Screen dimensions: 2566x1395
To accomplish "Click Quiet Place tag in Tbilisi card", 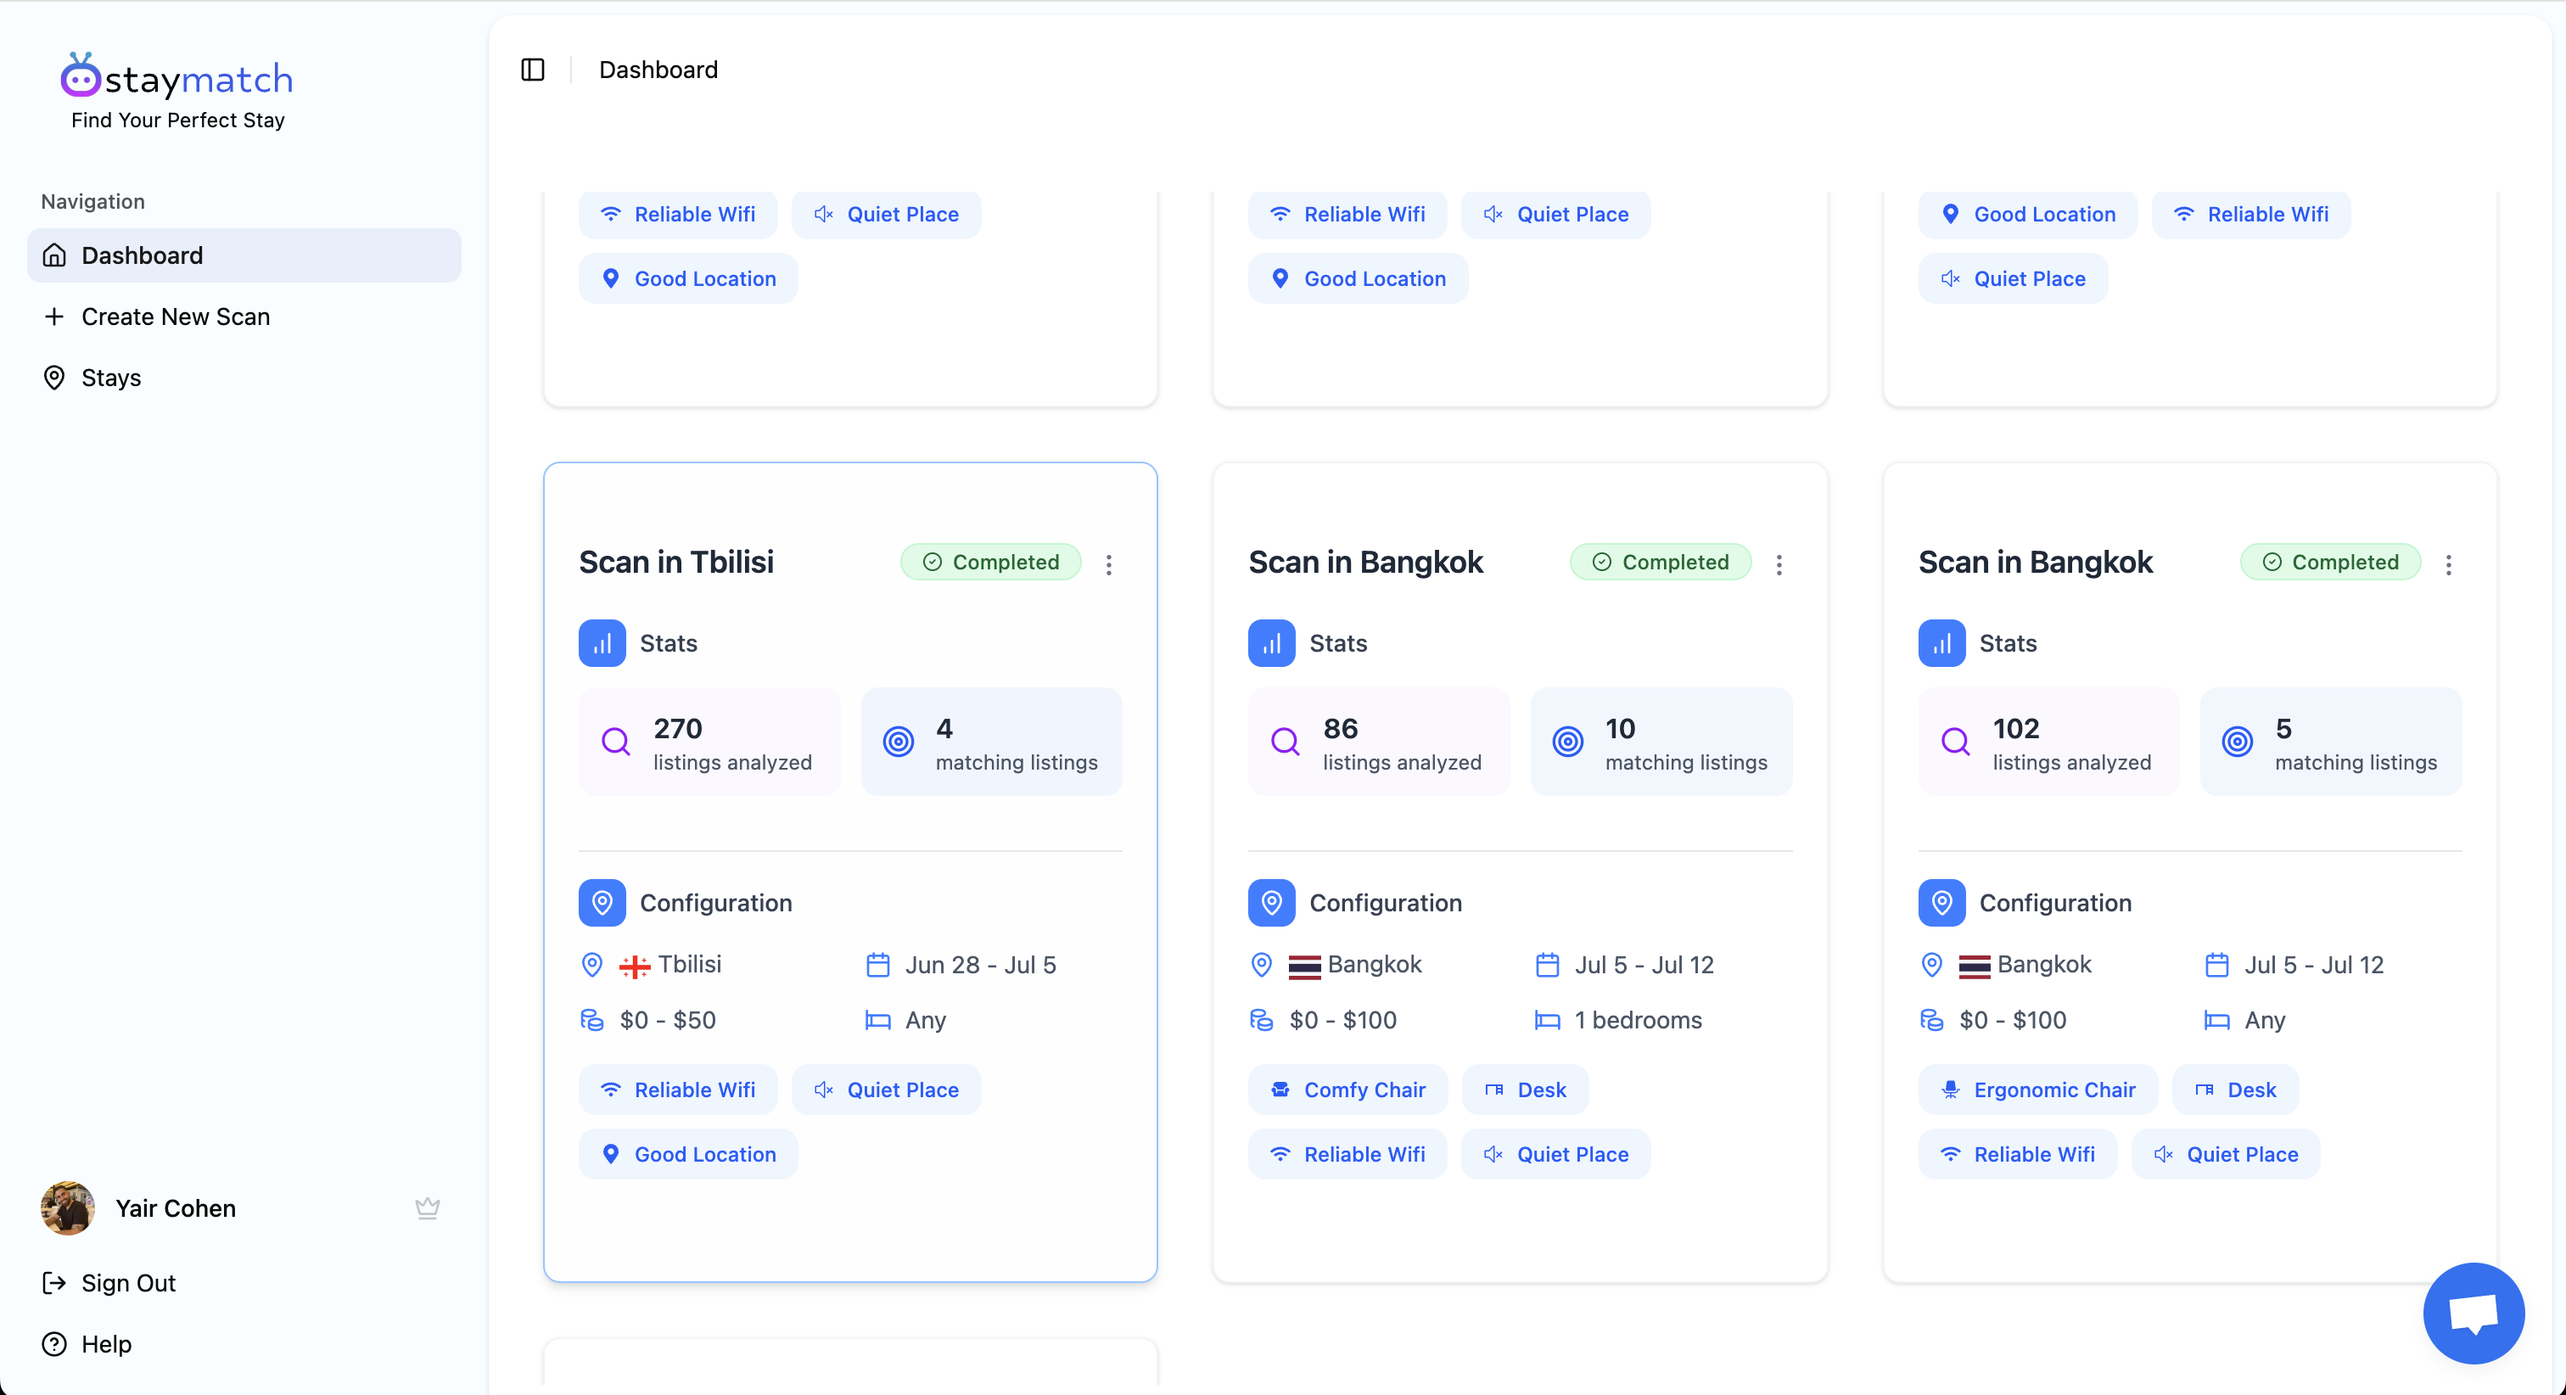I will (887, 1089).
